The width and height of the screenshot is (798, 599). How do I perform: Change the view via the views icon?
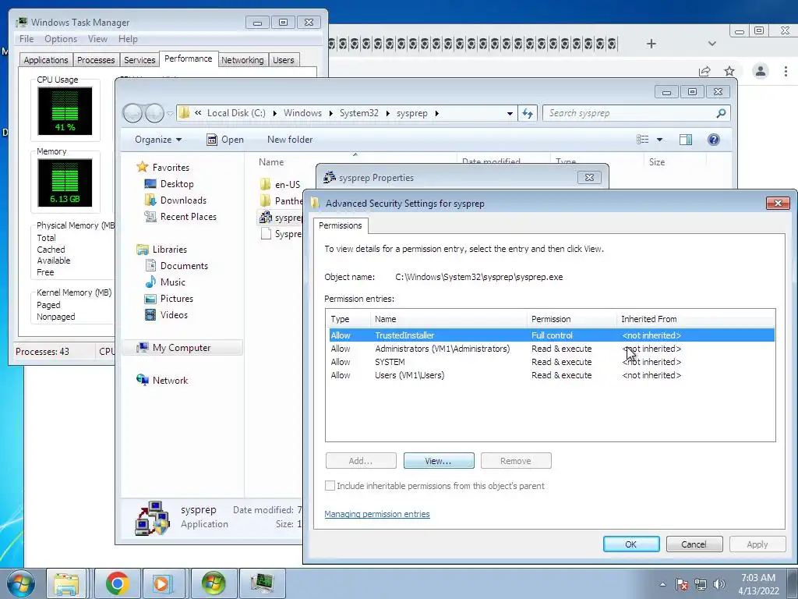tap(643, 140)
